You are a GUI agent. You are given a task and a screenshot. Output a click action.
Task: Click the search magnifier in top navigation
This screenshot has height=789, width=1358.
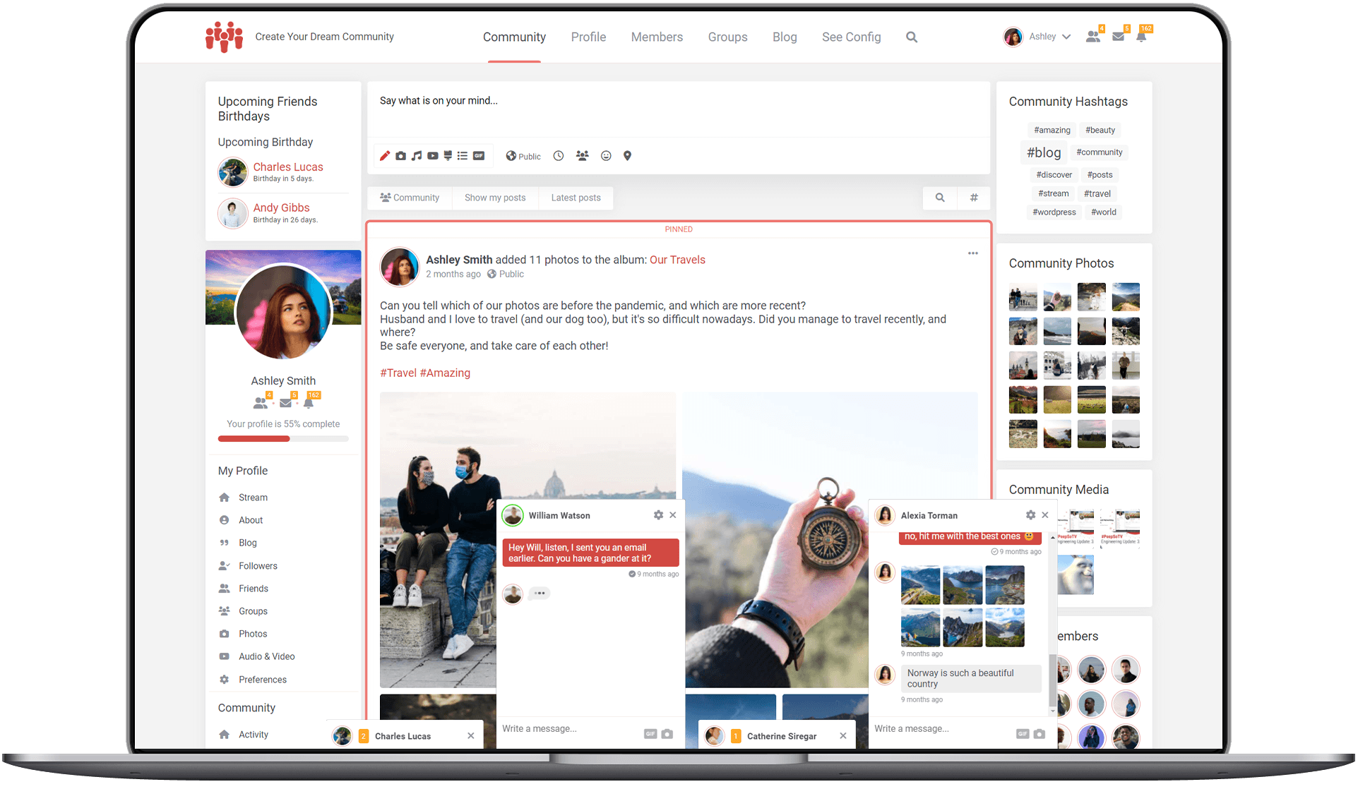click(912, 37)
